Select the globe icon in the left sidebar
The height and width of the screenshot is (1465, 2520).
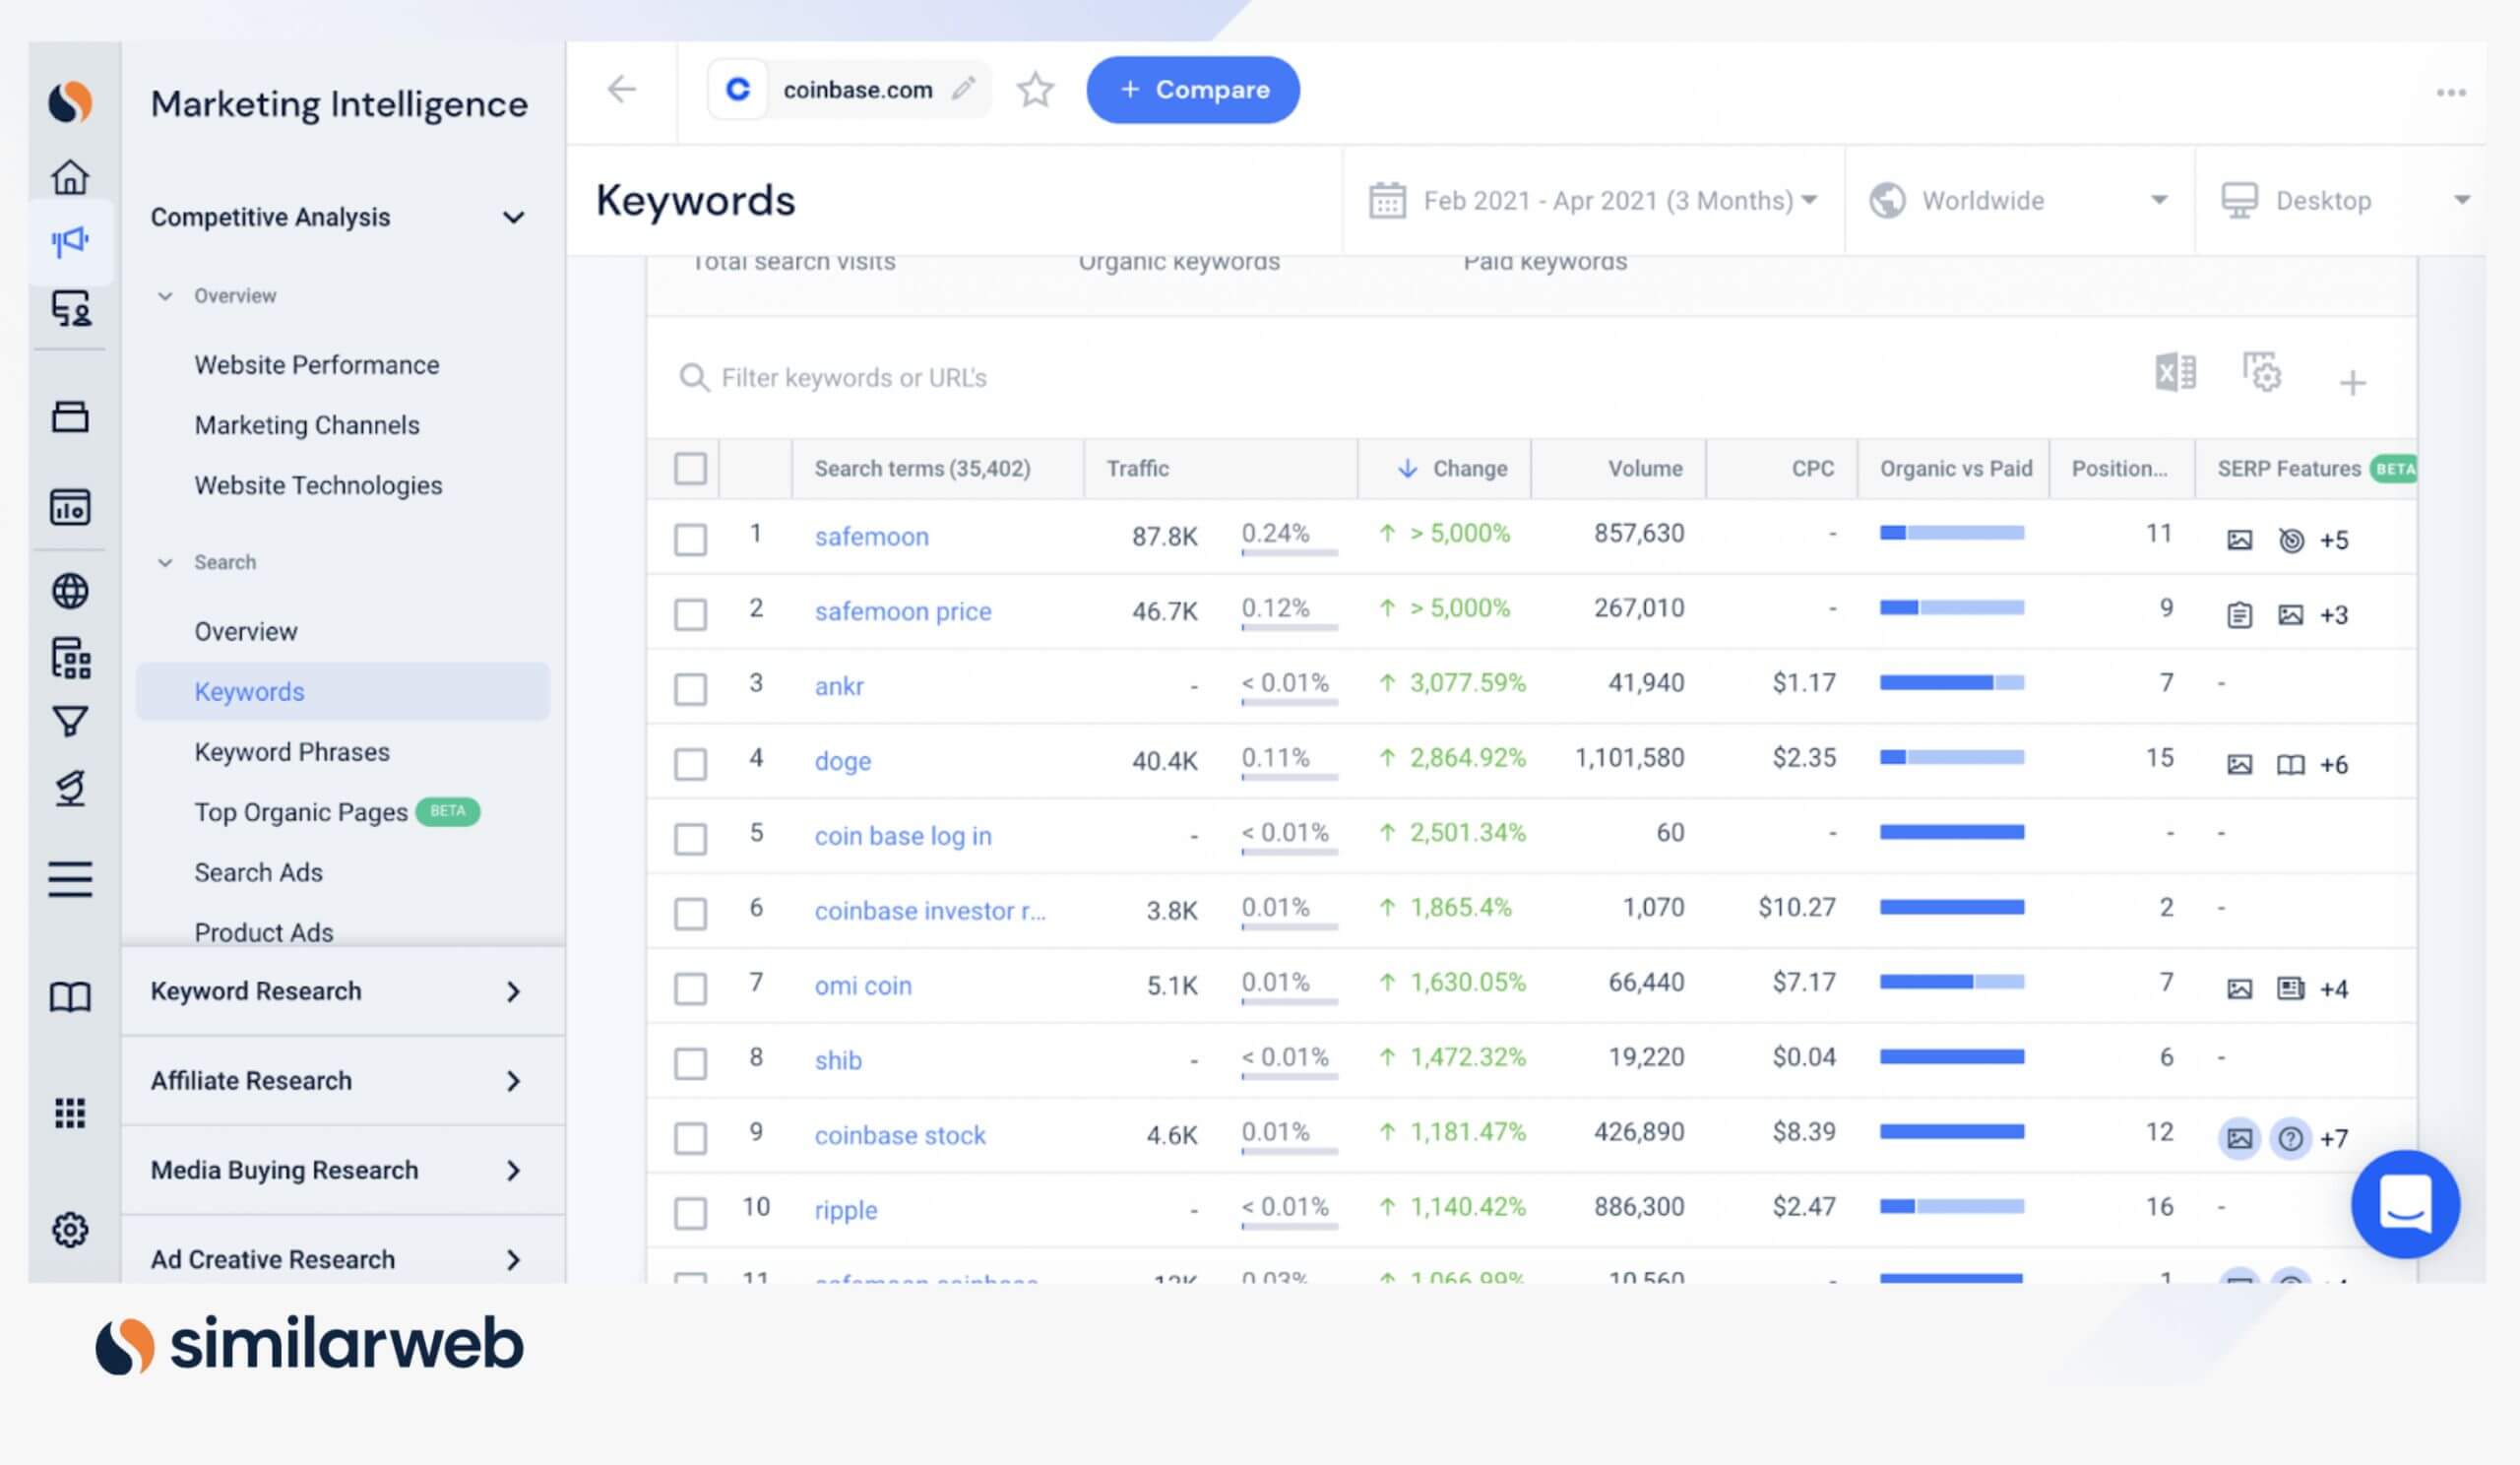pos(70,590)
